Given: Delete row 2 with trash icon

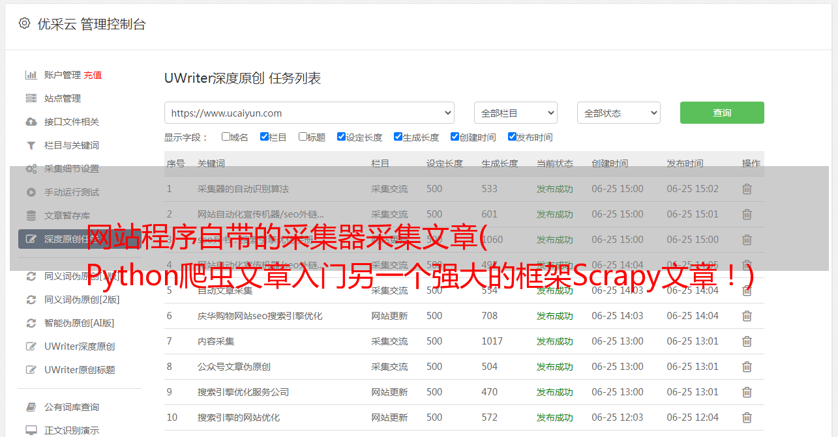Looking at the screenshot, I should tap(747, 214).
